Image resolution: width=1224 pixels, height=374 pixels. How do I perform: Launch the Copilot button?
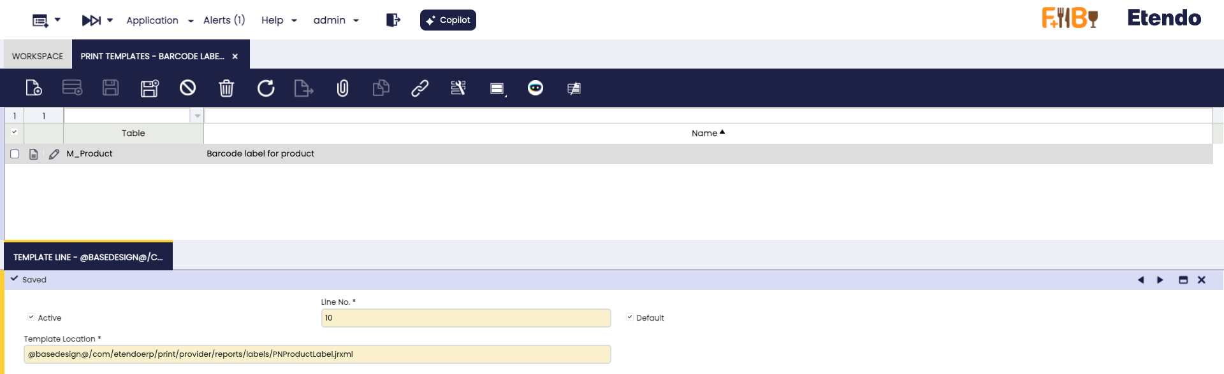[448, 20]
